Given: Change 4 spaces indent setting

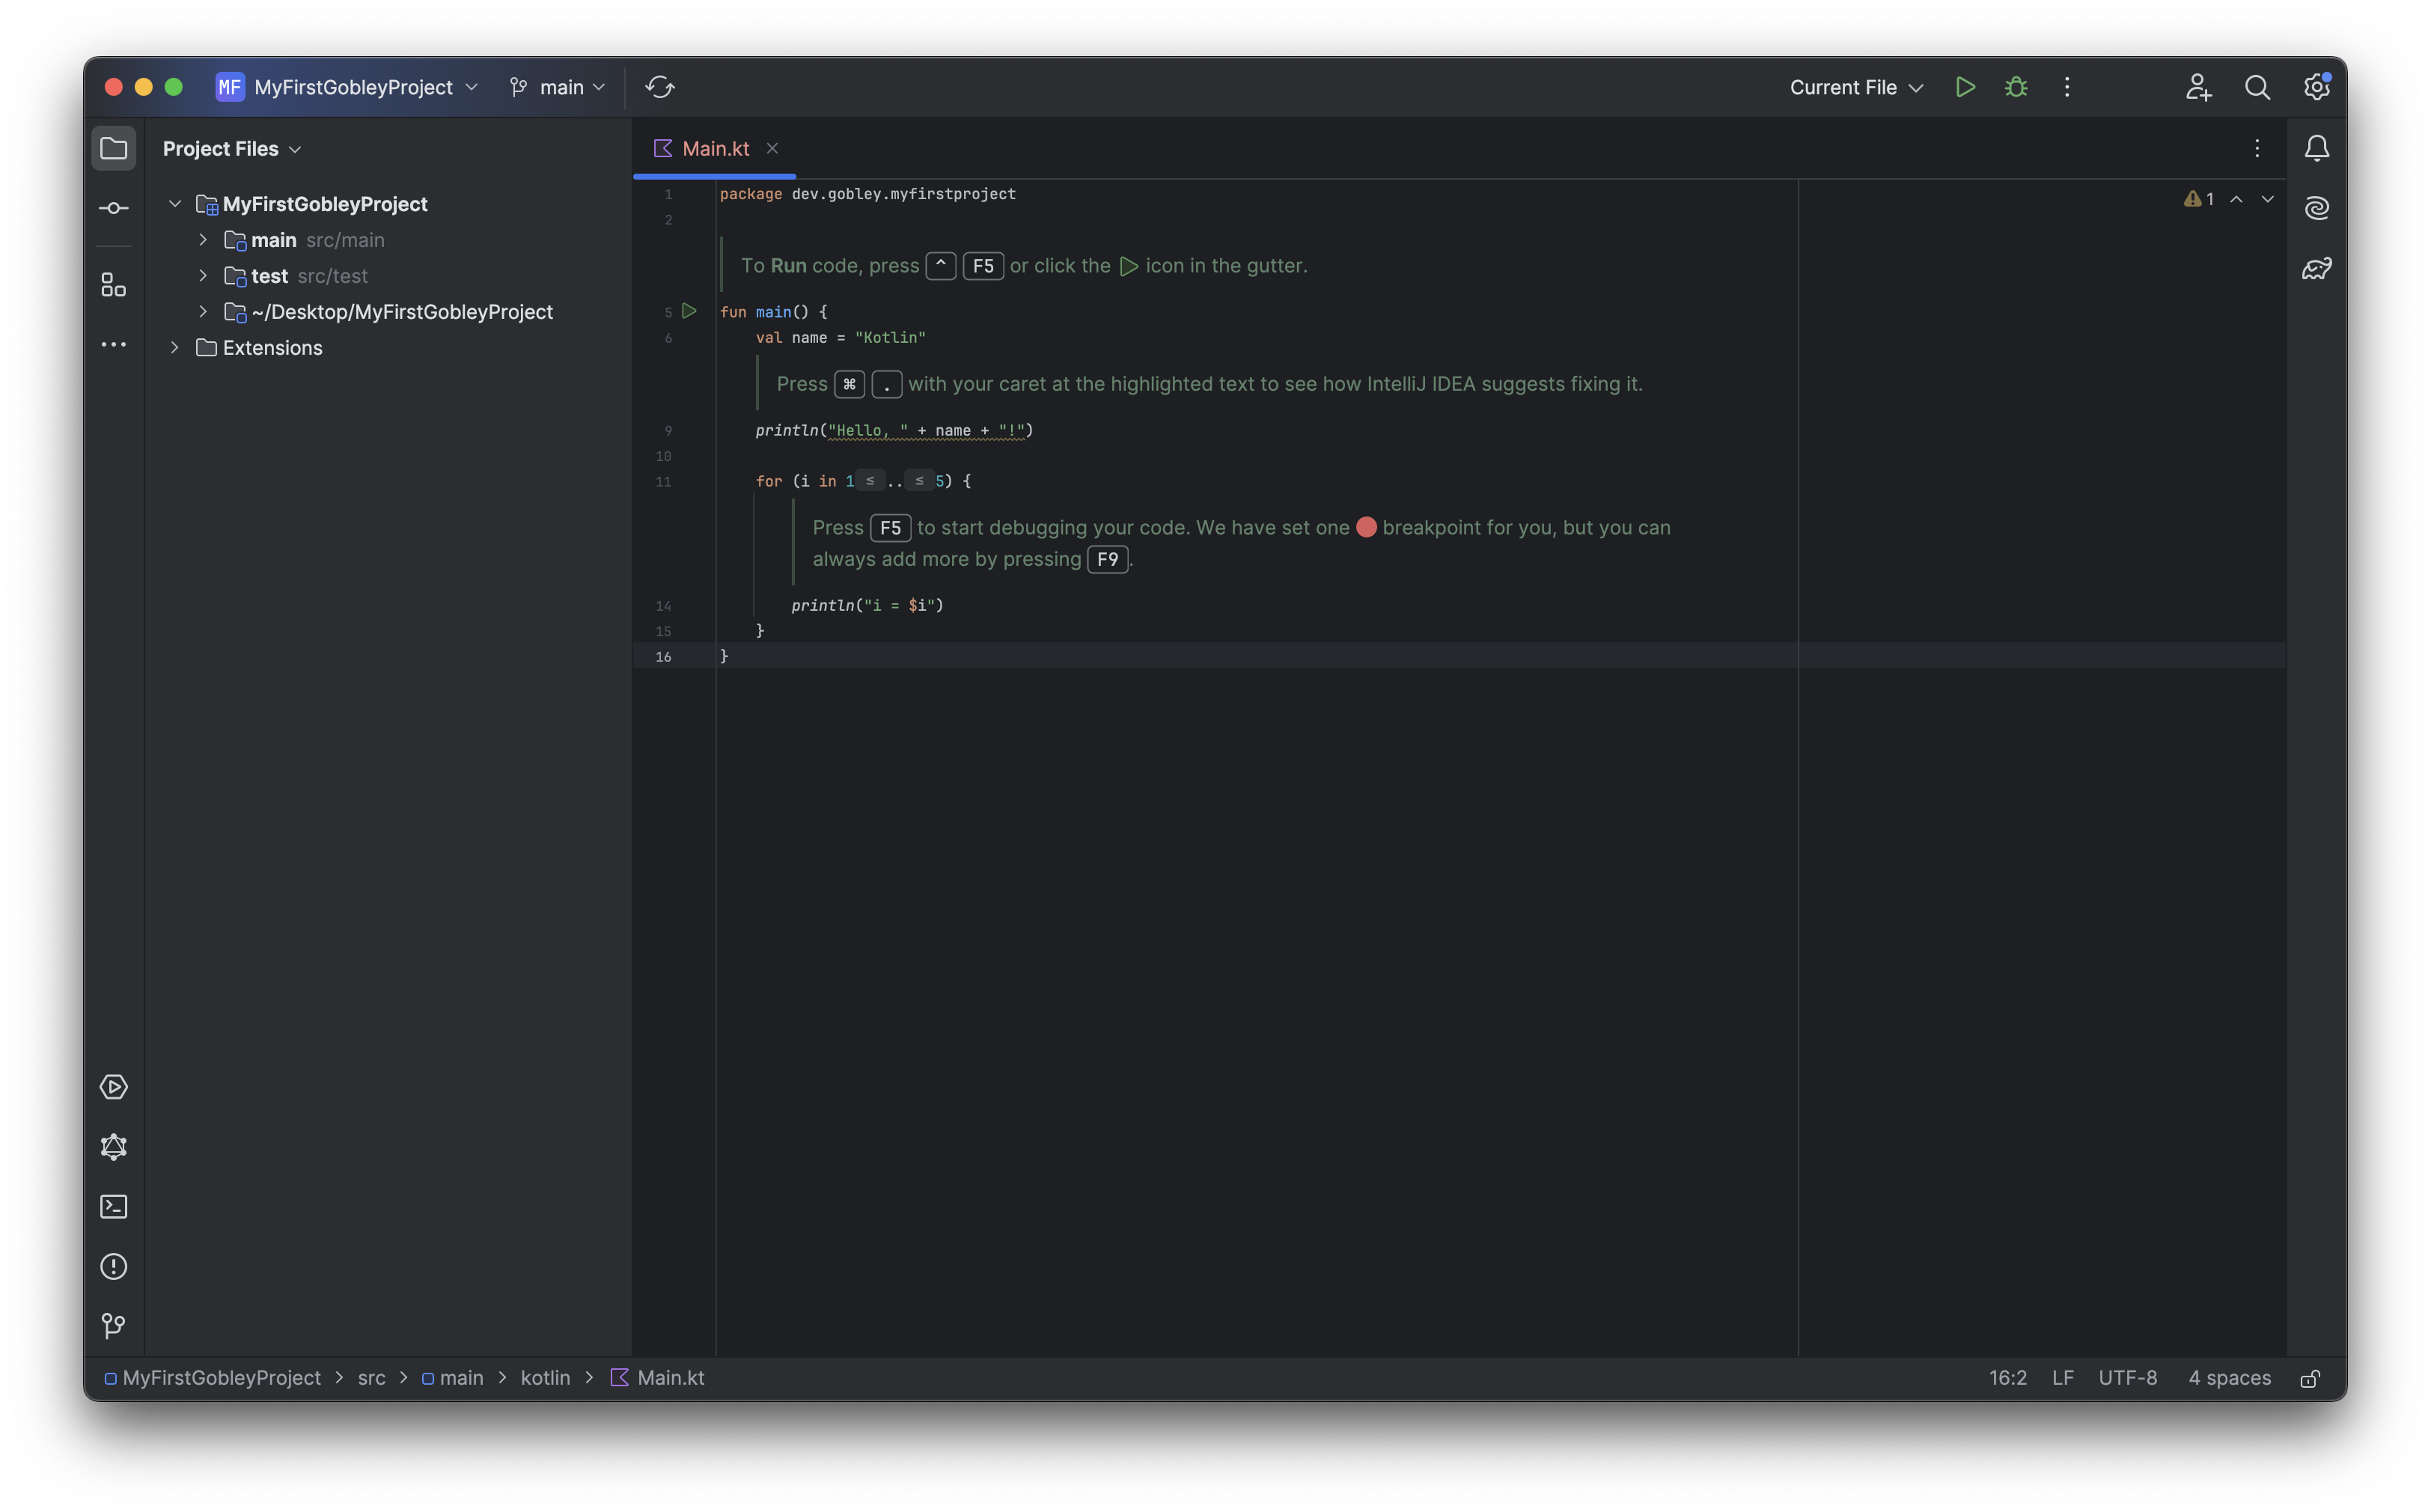Looking at the screenshot, I should point(2228,1378).
